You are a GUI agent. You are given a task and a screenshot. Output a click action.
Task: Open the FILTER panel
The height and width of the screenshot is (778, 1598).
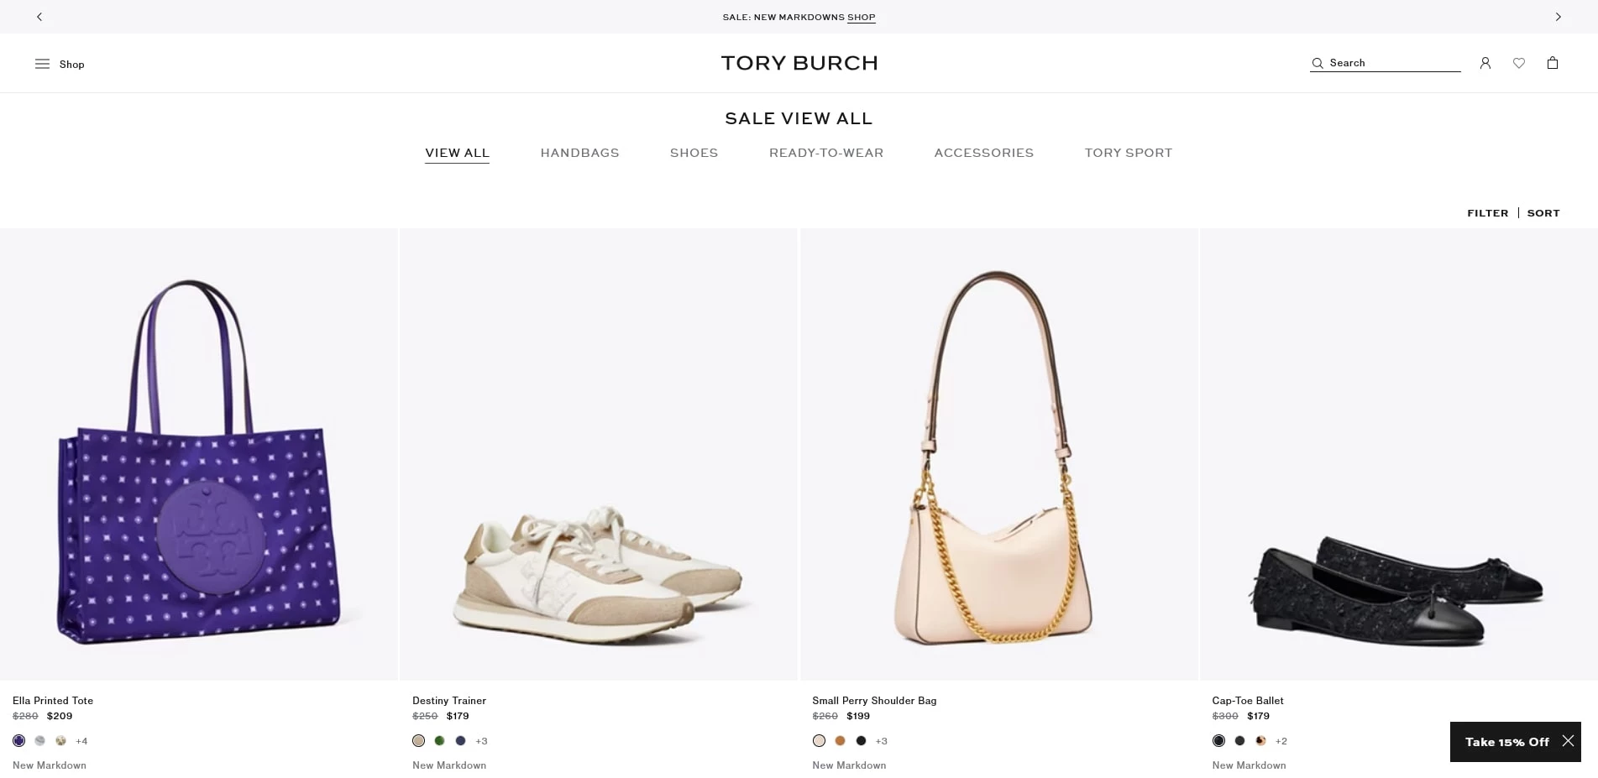coord(1487,212)
